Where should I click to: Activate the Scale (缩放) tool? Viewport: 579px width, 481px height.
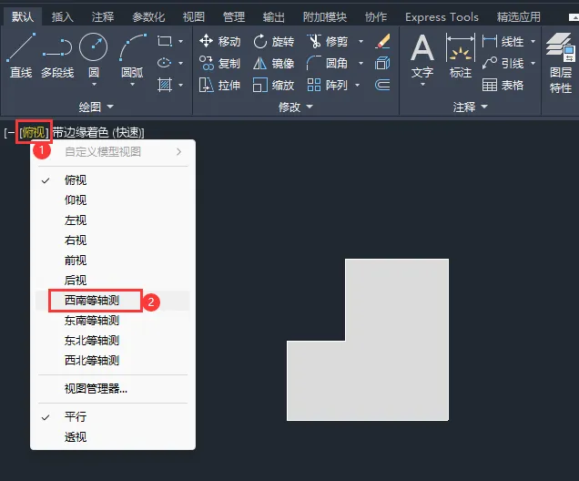point(274,86)
